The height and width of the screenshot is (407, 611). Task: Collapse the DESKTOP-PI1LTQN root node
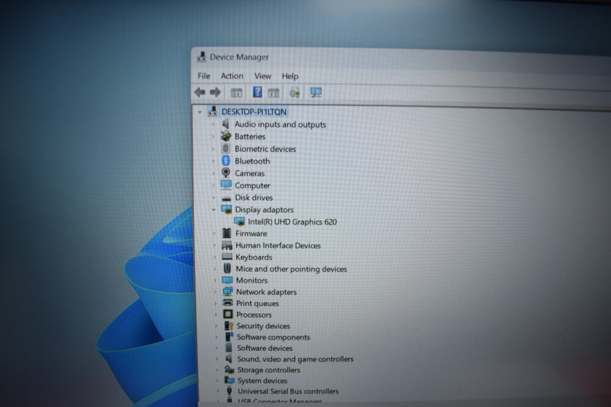[x=200, y=112]
